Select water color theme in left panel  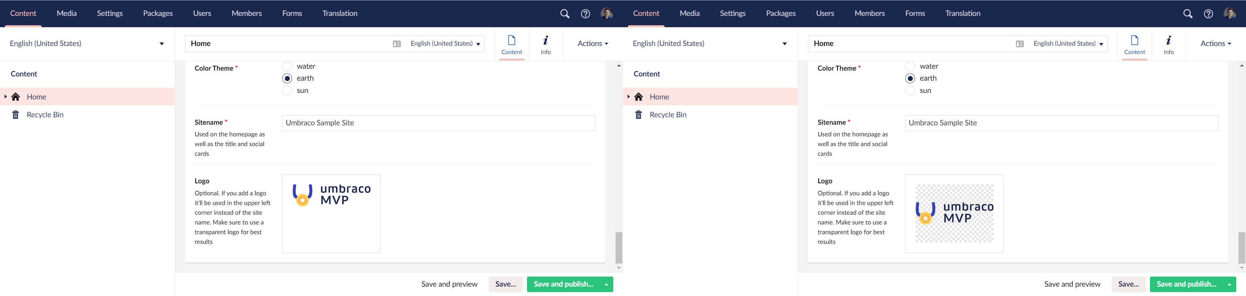pos(287,66)
